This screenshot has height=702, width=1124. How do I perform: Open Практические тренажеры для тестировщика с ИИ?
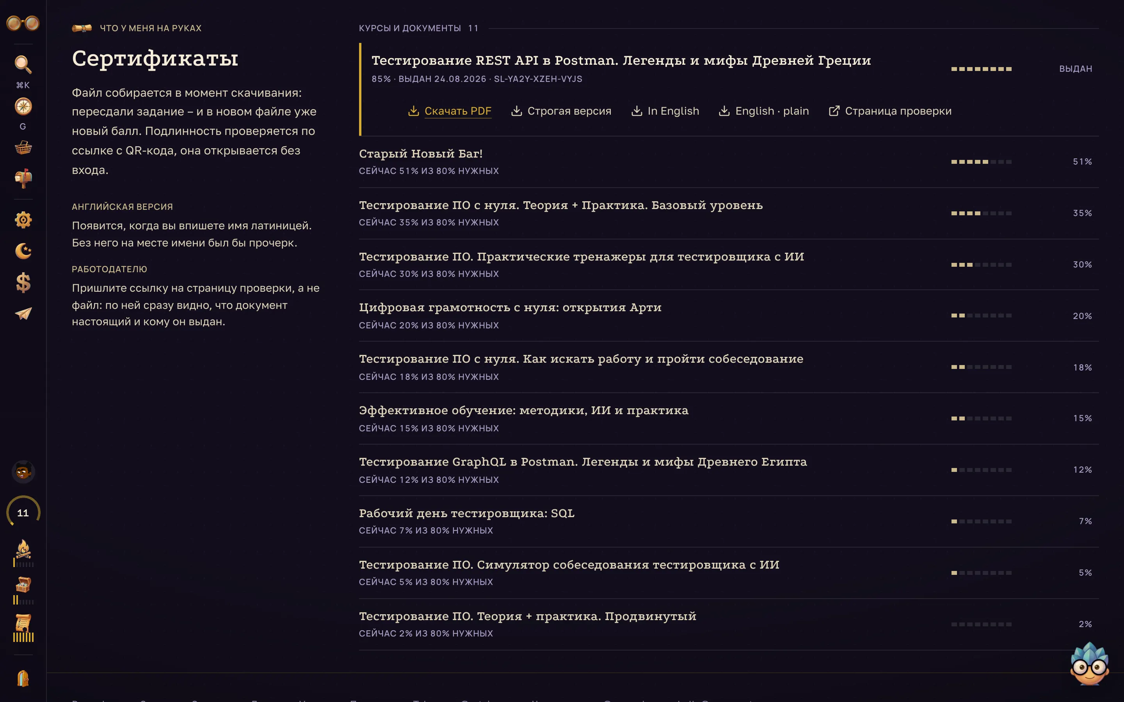[728, 265]
